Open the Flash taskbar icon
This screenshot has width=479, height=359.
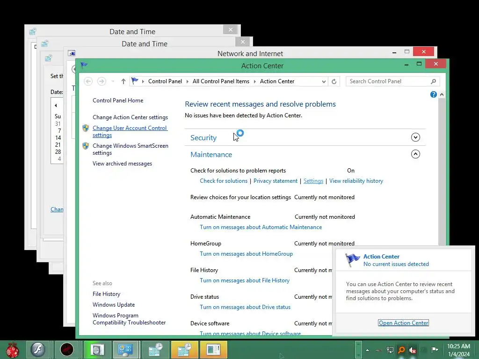38,349
